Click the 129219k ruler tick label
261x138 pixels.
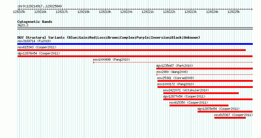click(x=105, y=12)
